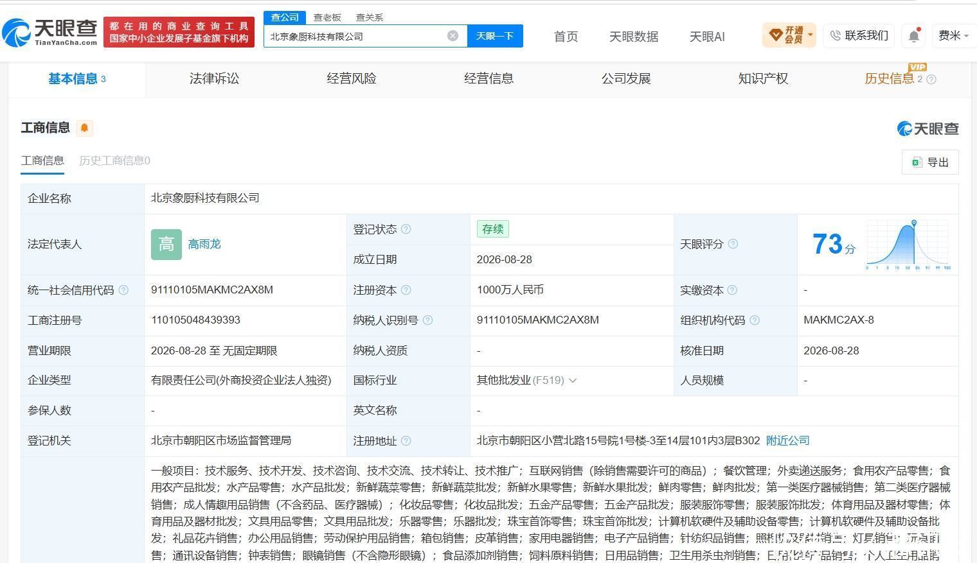Screen dimensions: 977x563
Task: Click help icon beside 统一社会信用代码
Action: (x=123, y=290)
